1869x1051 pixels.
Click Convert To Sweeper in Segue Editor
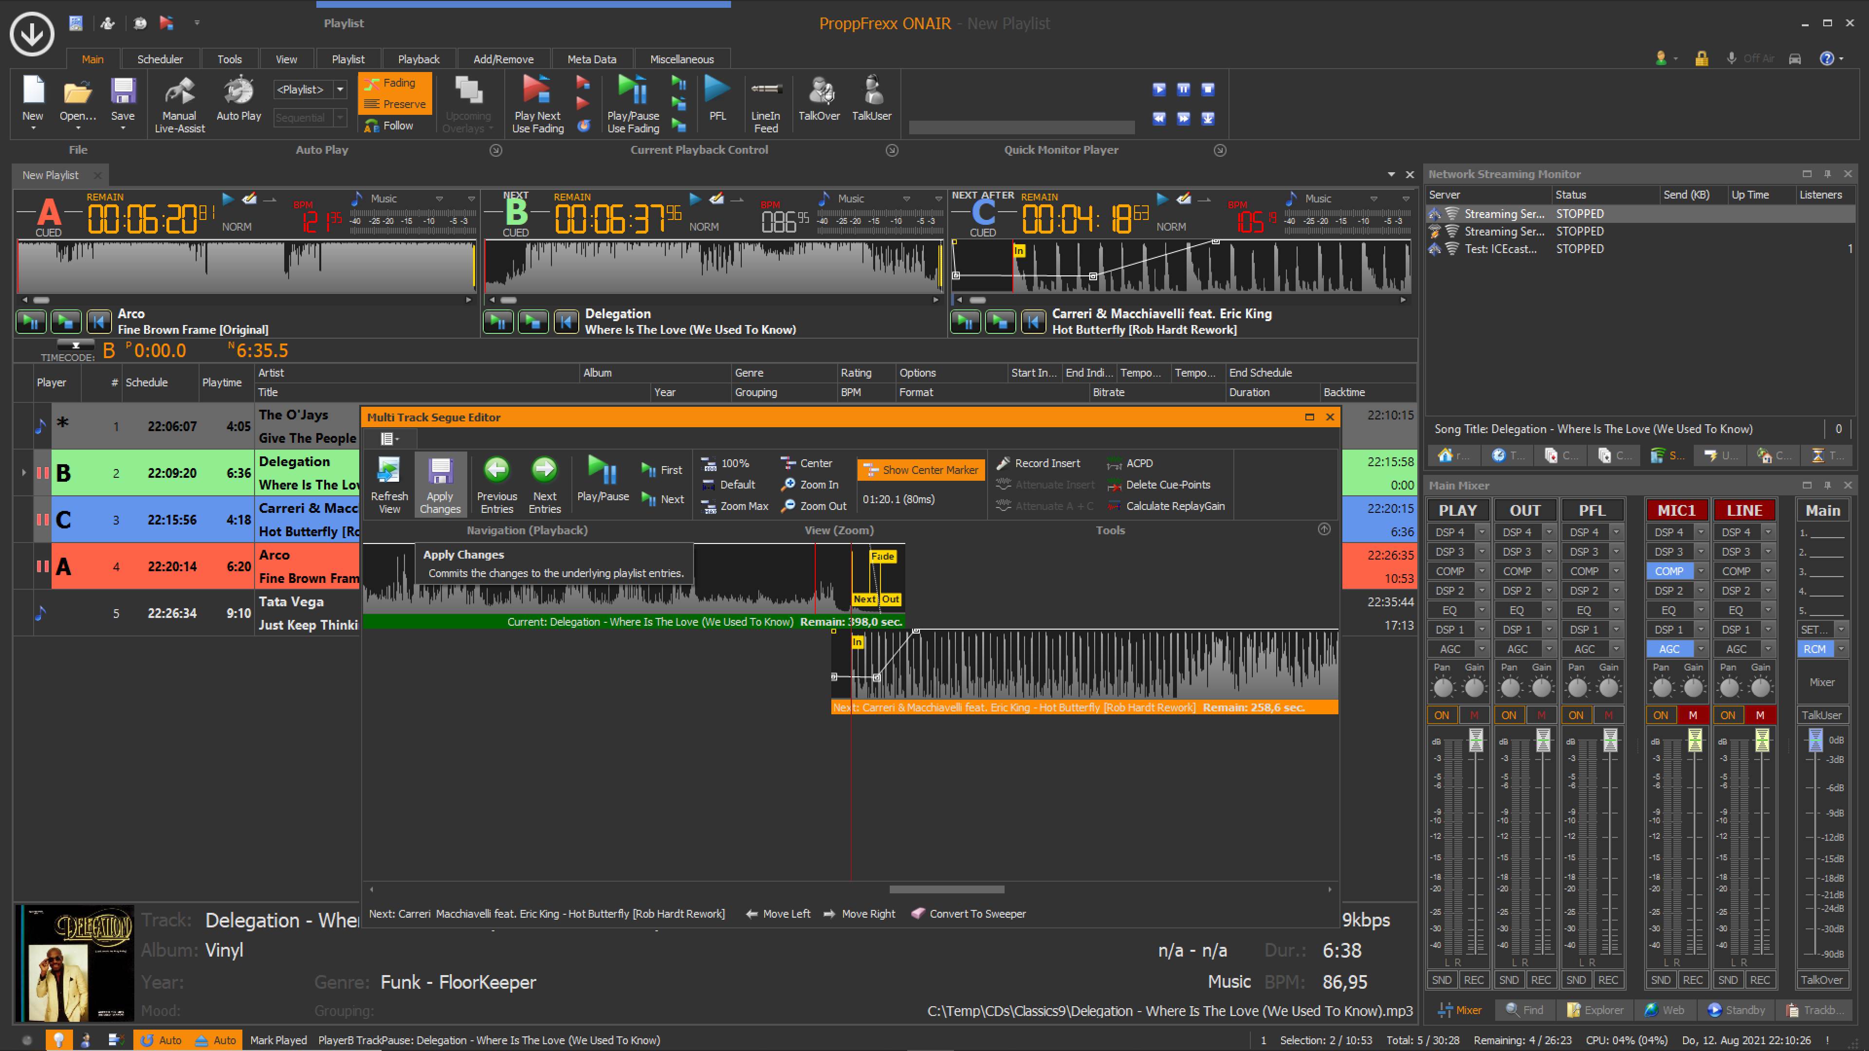tap(969, 914)
